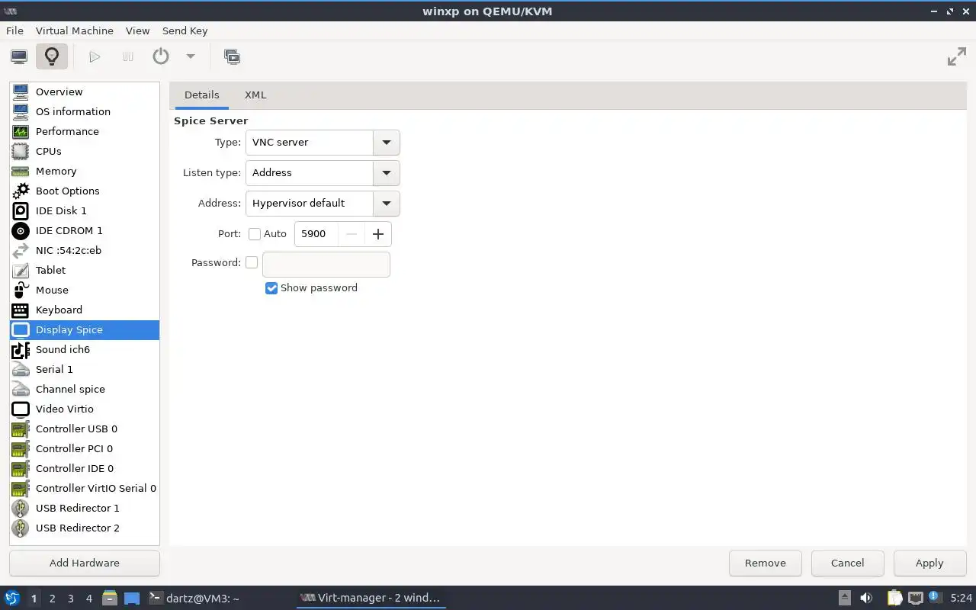Show virtual hardware details lightbulb icon
This screenshot has height=610, width=976.
(52, 56)
